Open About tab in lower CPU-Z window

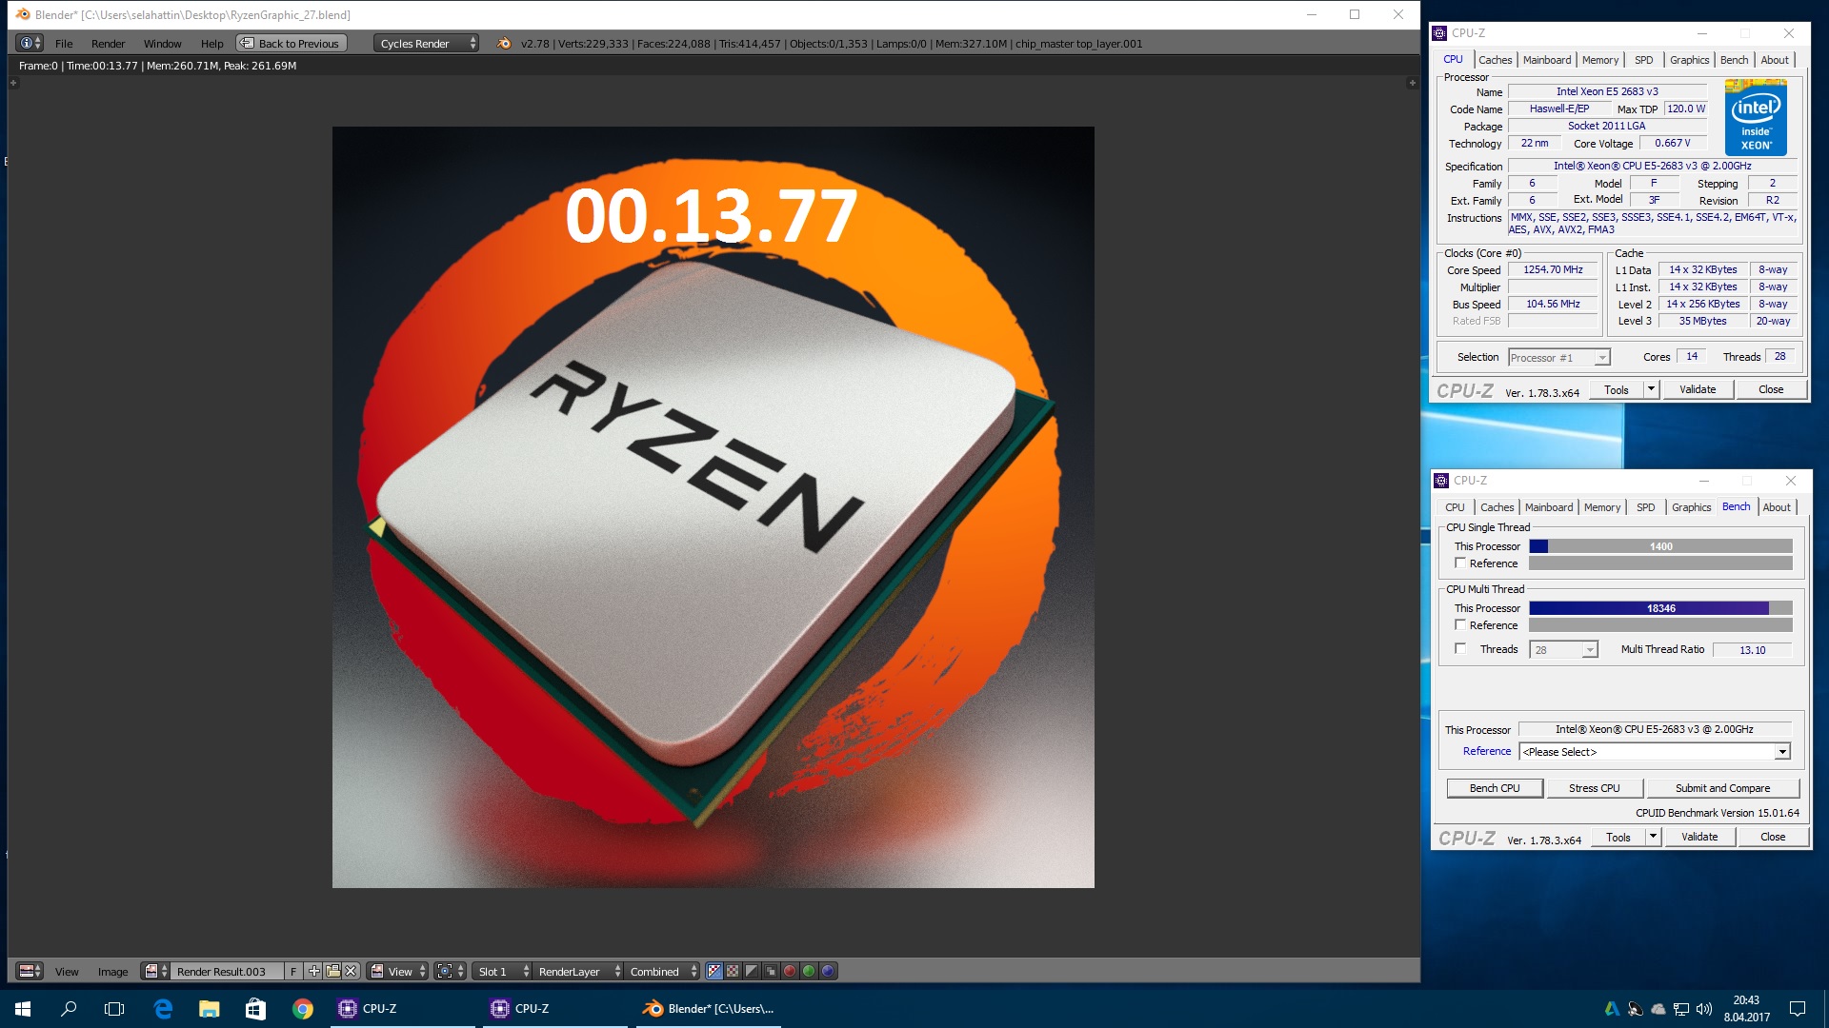click(x=1777, y=507)
